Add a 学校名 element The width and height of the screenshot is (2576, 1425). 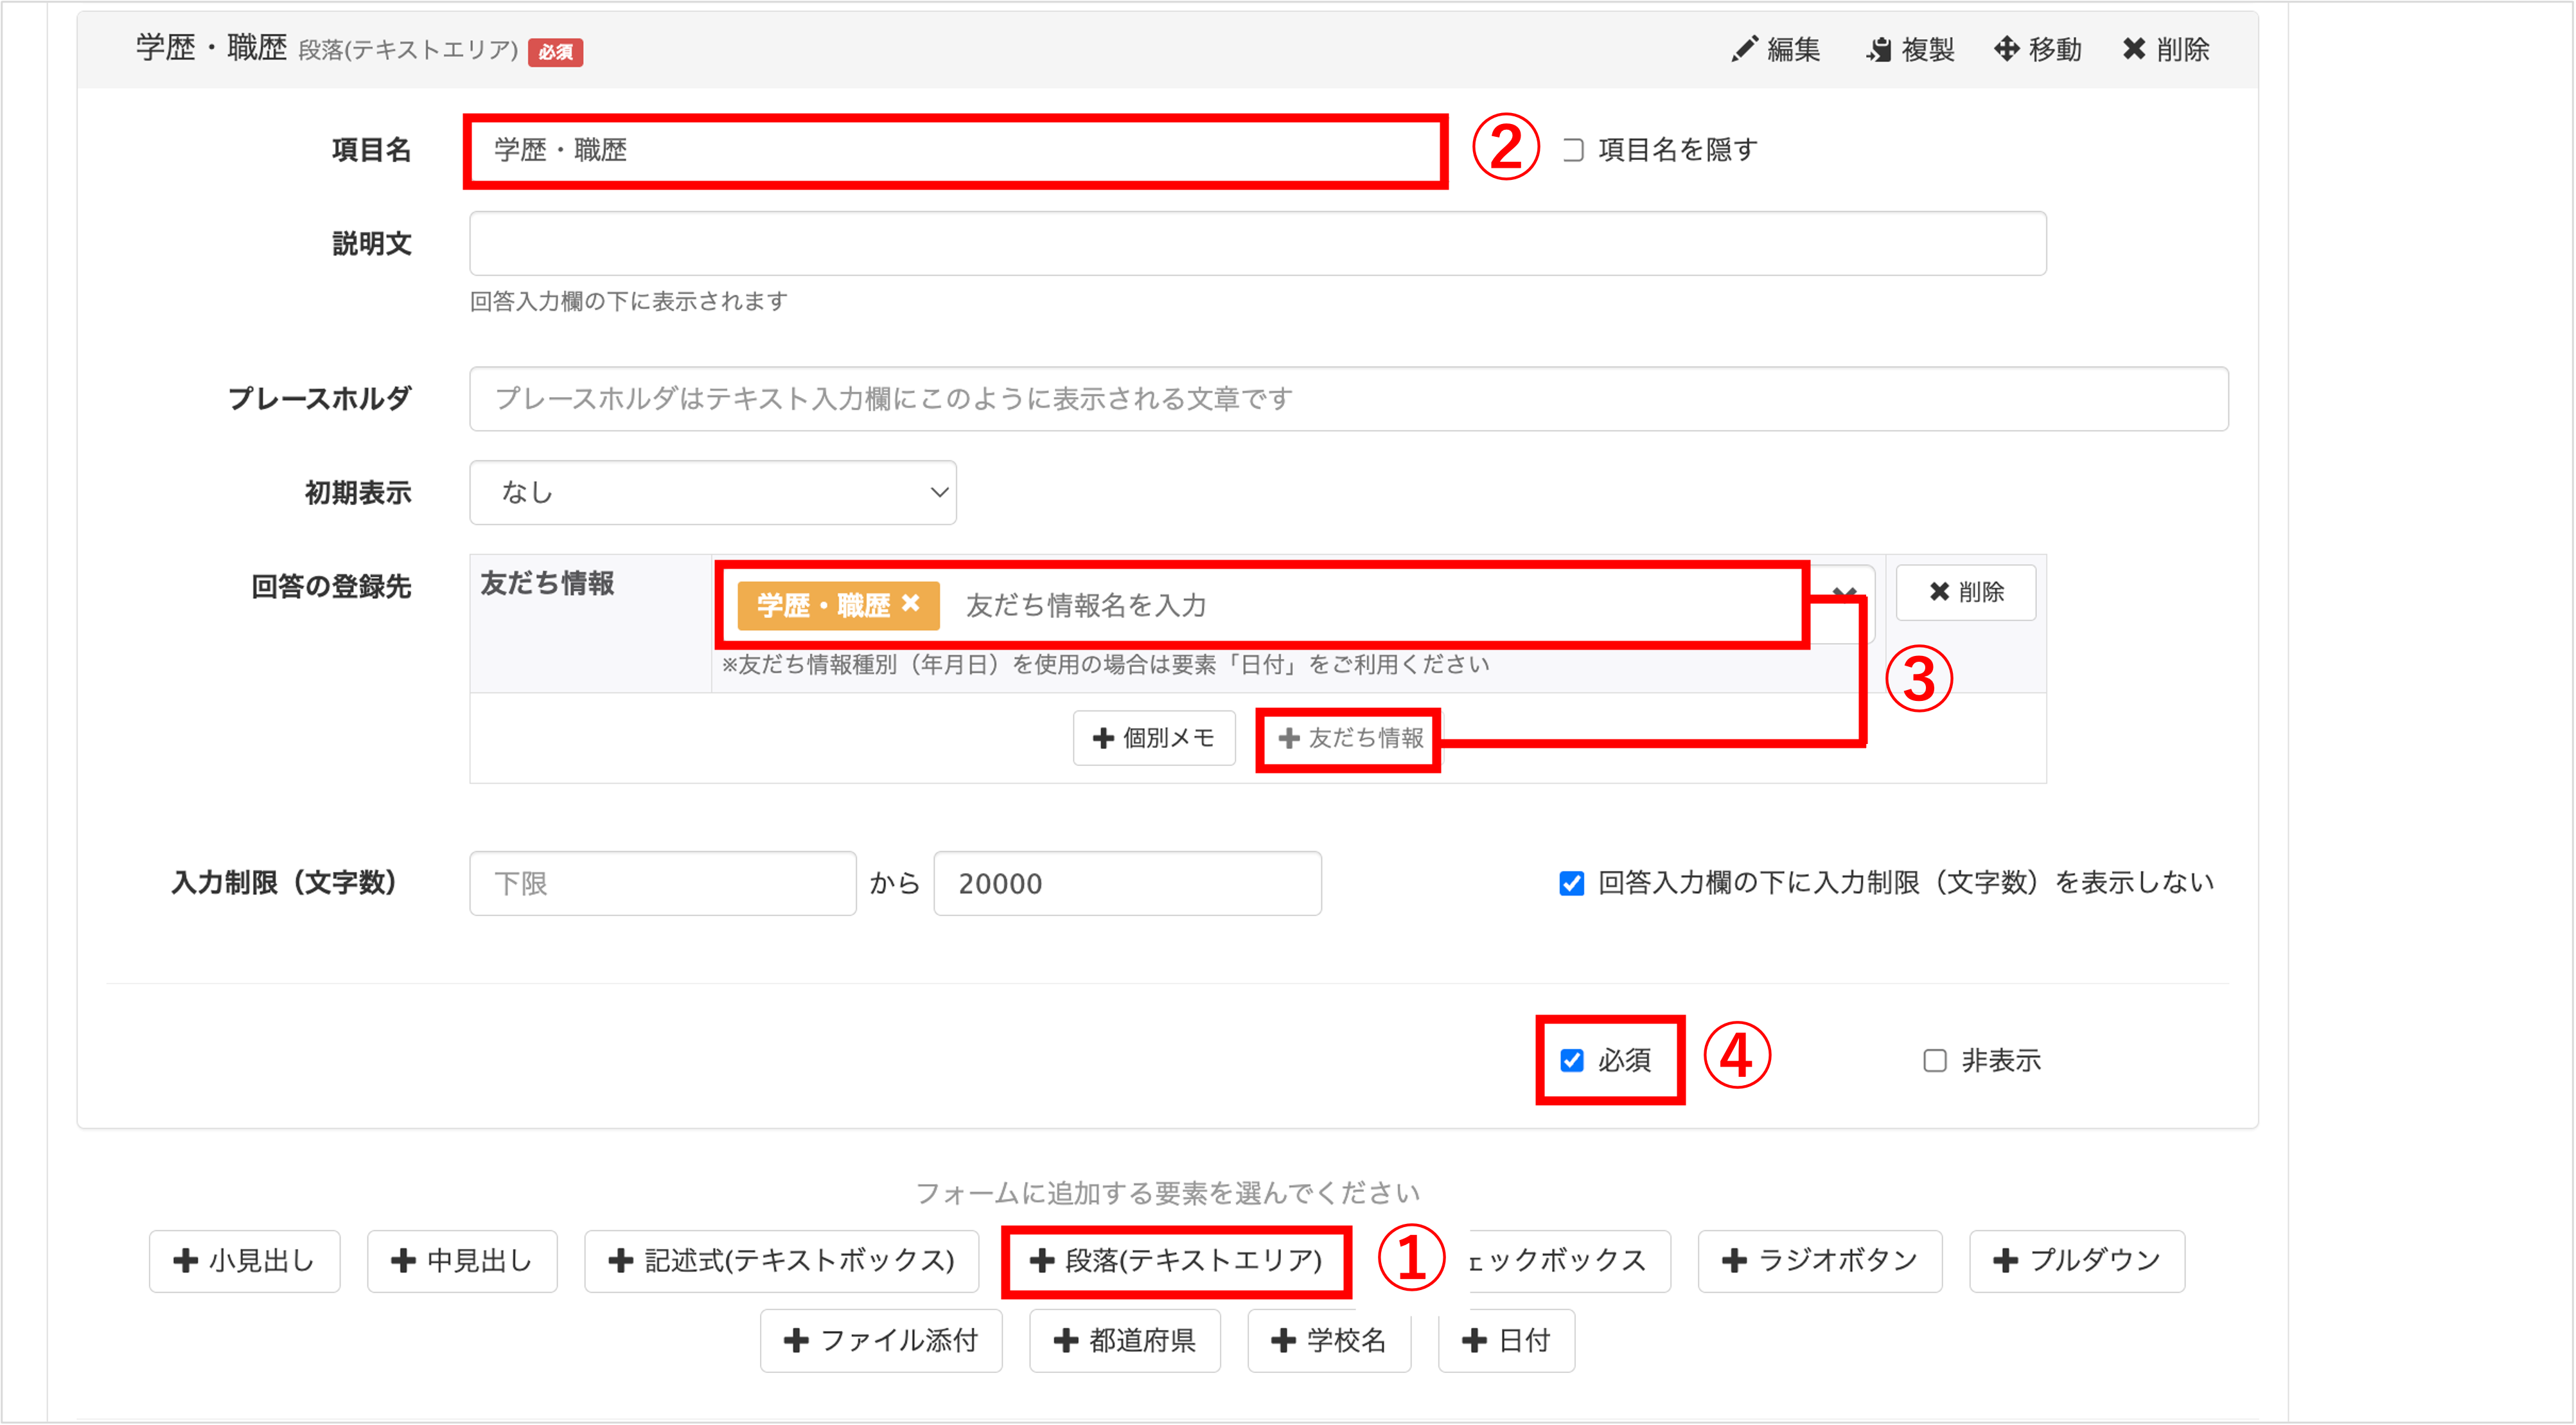tap(1329, 1341)
